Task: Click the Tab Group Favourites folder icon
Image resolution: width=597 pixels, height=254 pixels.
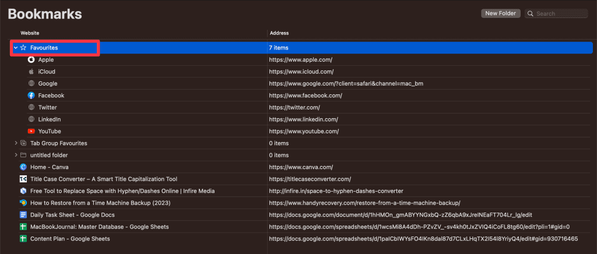Action: (23, 143)
